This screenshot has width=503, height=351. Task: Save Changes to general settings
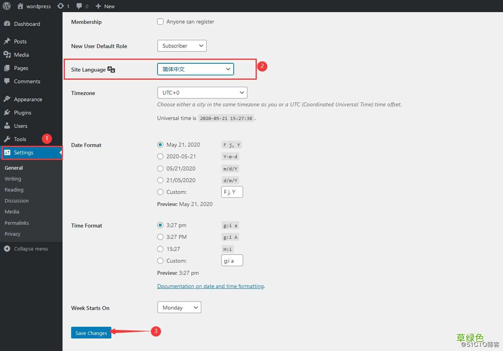coord(91,333)
